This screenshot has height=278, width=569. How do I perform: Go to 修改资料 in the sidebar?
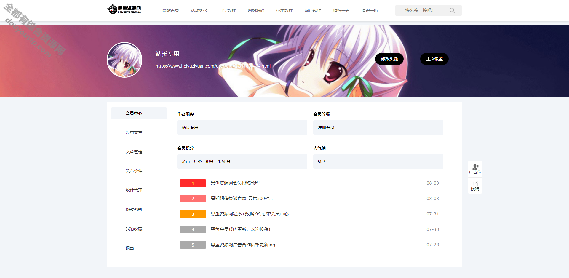[134, 210]
